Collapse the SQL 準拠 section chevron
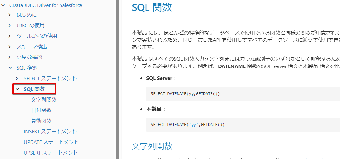 pyautogui.click(x=10, y=68)
